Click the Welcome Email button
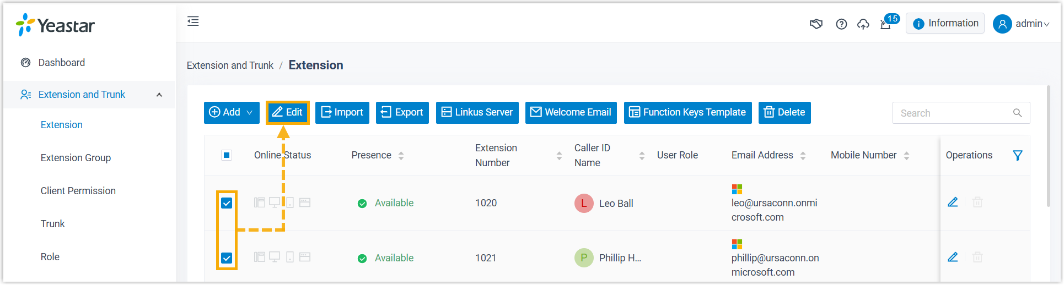Image resolution: width=1064 pixels, height=285 pixels. pos(571,113)
